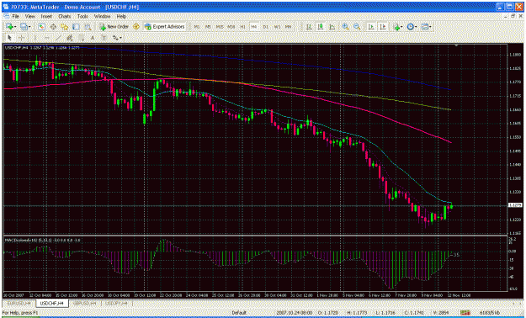Open the Charts menu
This screenshot has width=526, height=318.
point(65,16)
